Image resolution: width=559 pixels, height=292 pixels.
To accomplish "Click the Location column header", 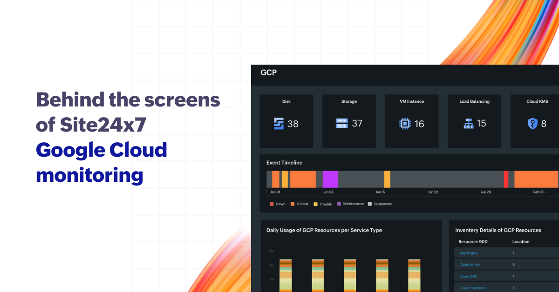I will (521, 242).
